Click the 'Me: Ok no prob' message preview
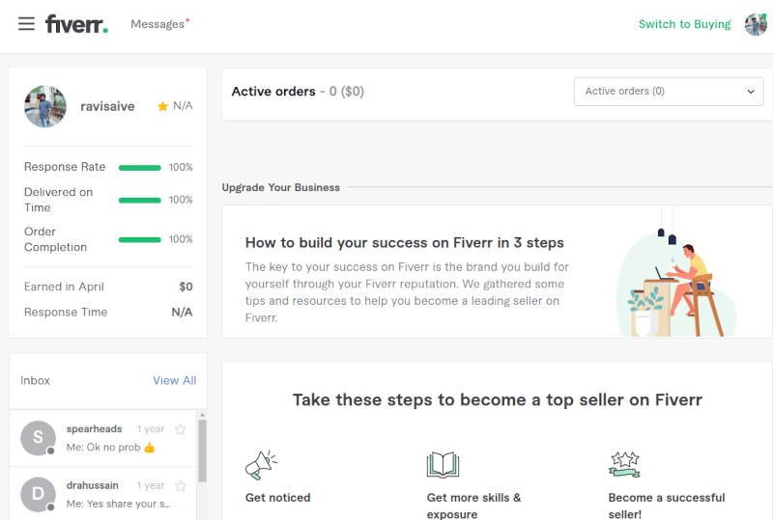The width and height of the screenshot is (773, 520). [x=111, y=447]
